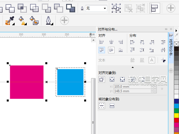Click the canvas scroll up arrow
The width and height of the screenshot is (179, 134).
pos(93,40)
